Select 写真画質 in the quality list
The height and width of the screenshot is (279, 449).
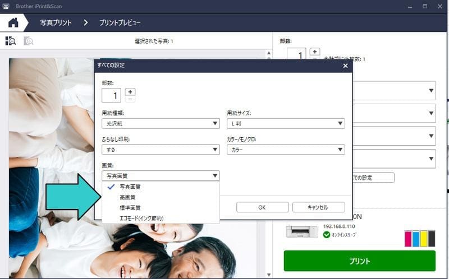[161, 187]
